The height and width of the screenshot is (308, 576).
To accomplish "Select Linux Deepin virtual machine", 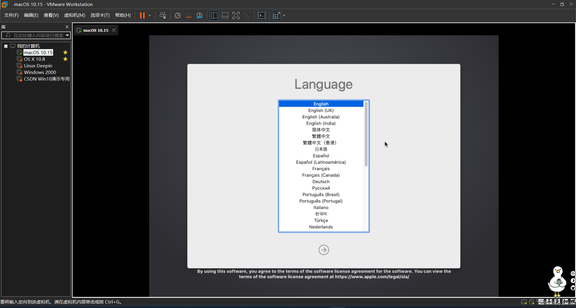I will click(x=38, y=66).
